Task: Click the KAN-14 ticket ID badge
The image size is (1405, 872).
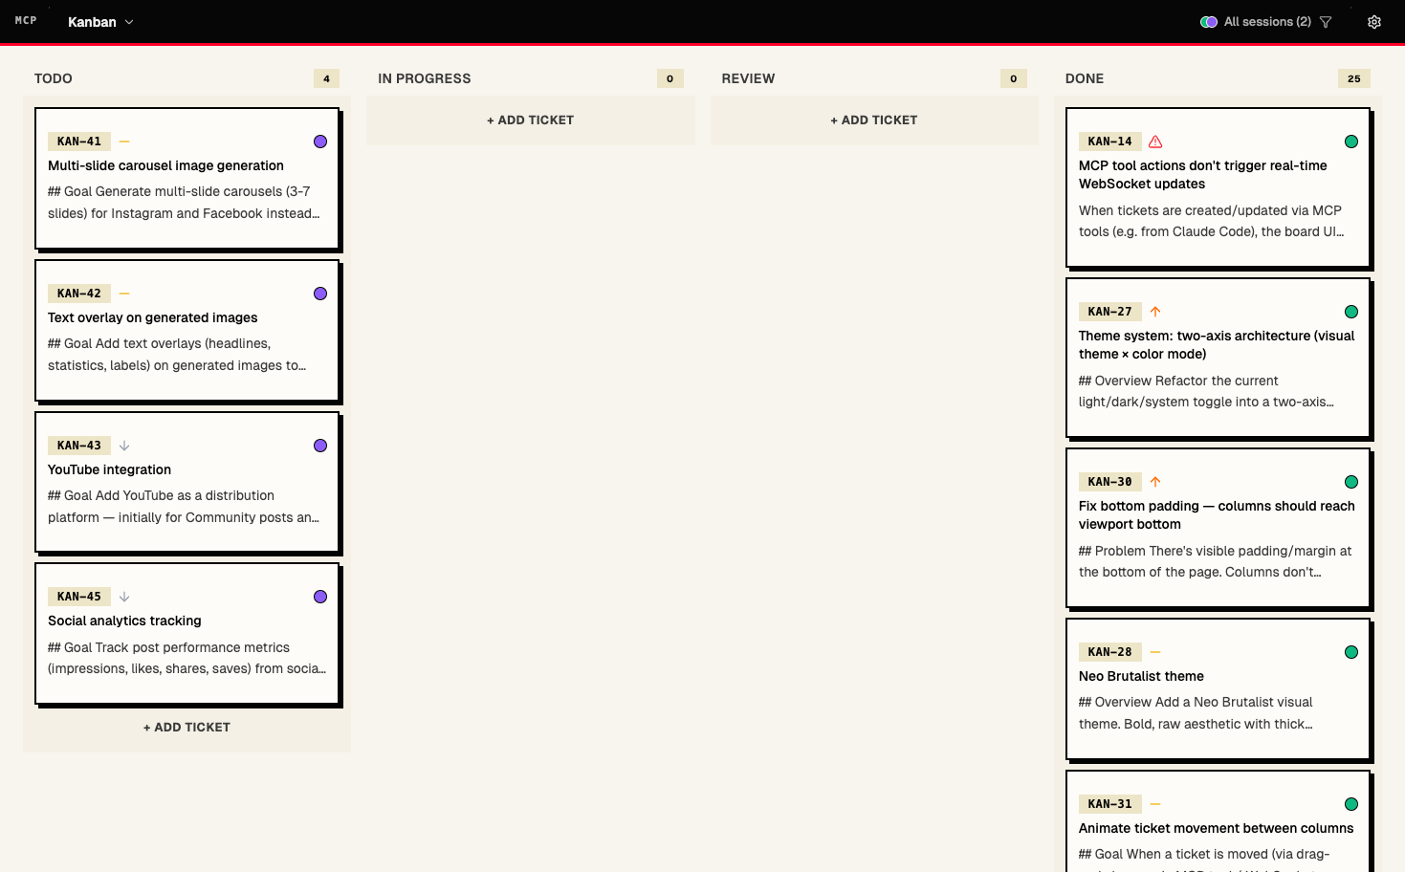Action: click(1110, 142)
